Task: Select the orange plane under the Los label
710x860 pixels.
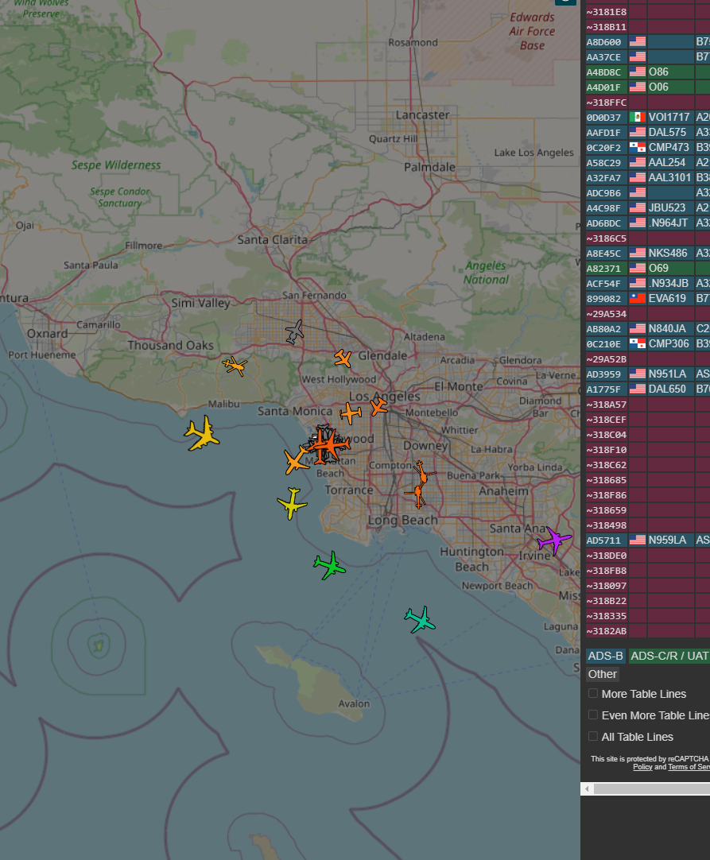Action: [x=351, y=413]
